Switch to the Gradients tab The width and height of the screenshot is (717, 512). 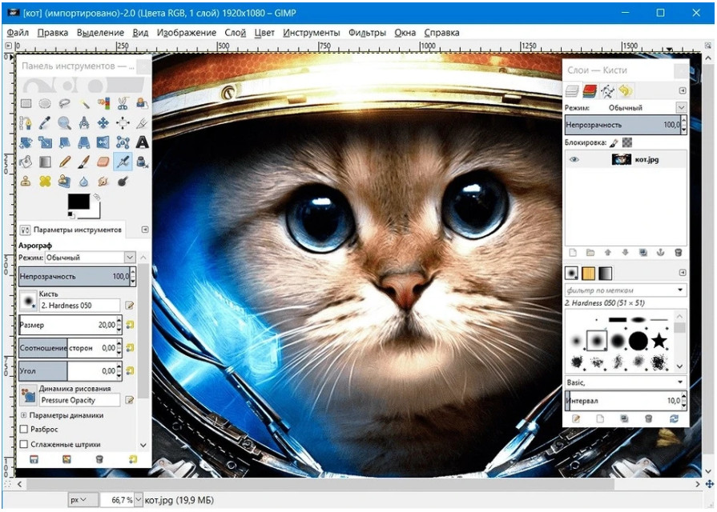[x=606, y=273]
